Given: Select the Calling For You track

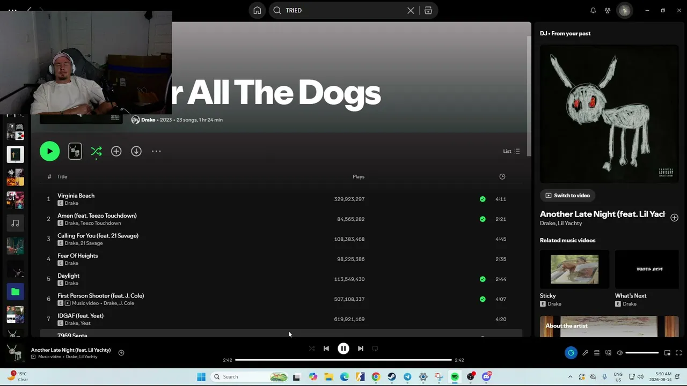Looking at the screenshot, I should (98, 236).
